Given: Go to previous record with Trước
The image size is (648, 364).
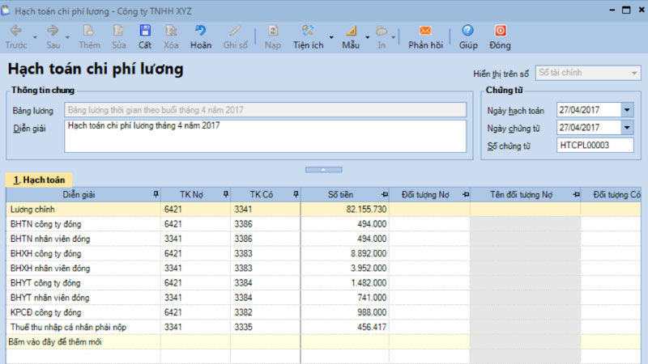Looking at the screenshot, I should (x=16, y=36).
